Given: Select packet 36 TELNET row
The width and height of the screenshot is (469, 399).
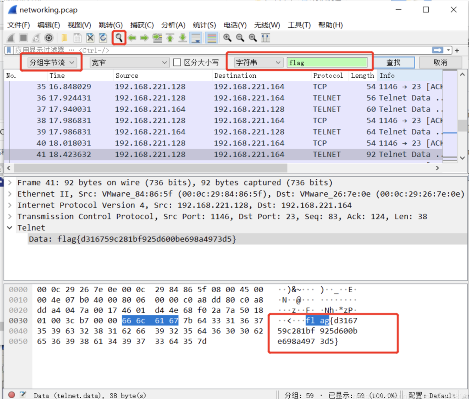Looking at the screenshot, I should click(x=223, y=98).
